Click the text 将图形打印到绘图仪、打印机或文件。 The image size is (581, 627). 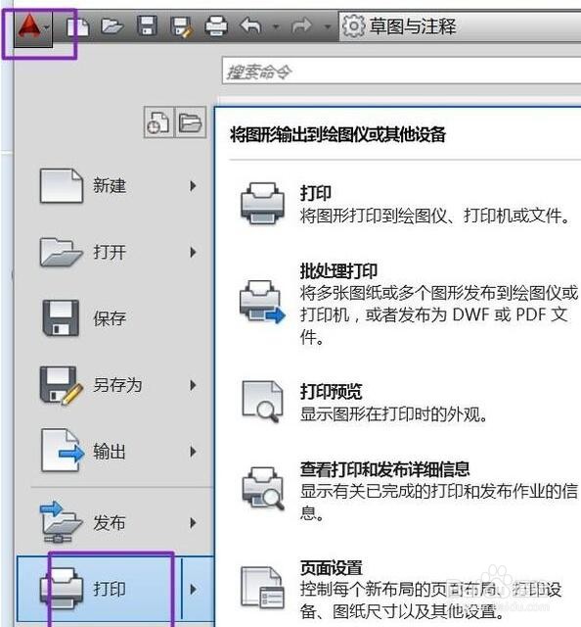(435, 216)
